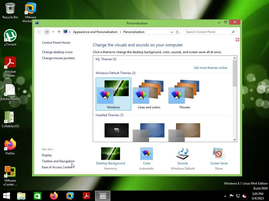Click the Personalization window title icon
Viewport: 269px width, 201px height.
pos(37,23)
